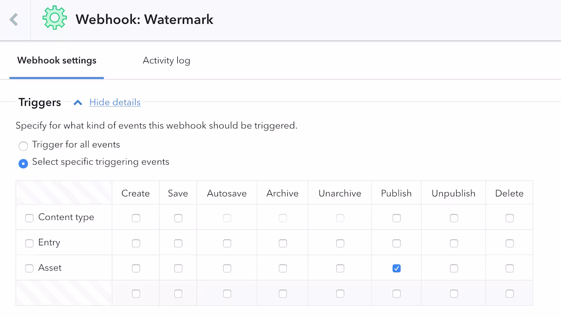The height and width of the screenshot is (318, 561).
Task: Enable Entry Create trigger
Action: pyautogui.click(x=136, y=243)
